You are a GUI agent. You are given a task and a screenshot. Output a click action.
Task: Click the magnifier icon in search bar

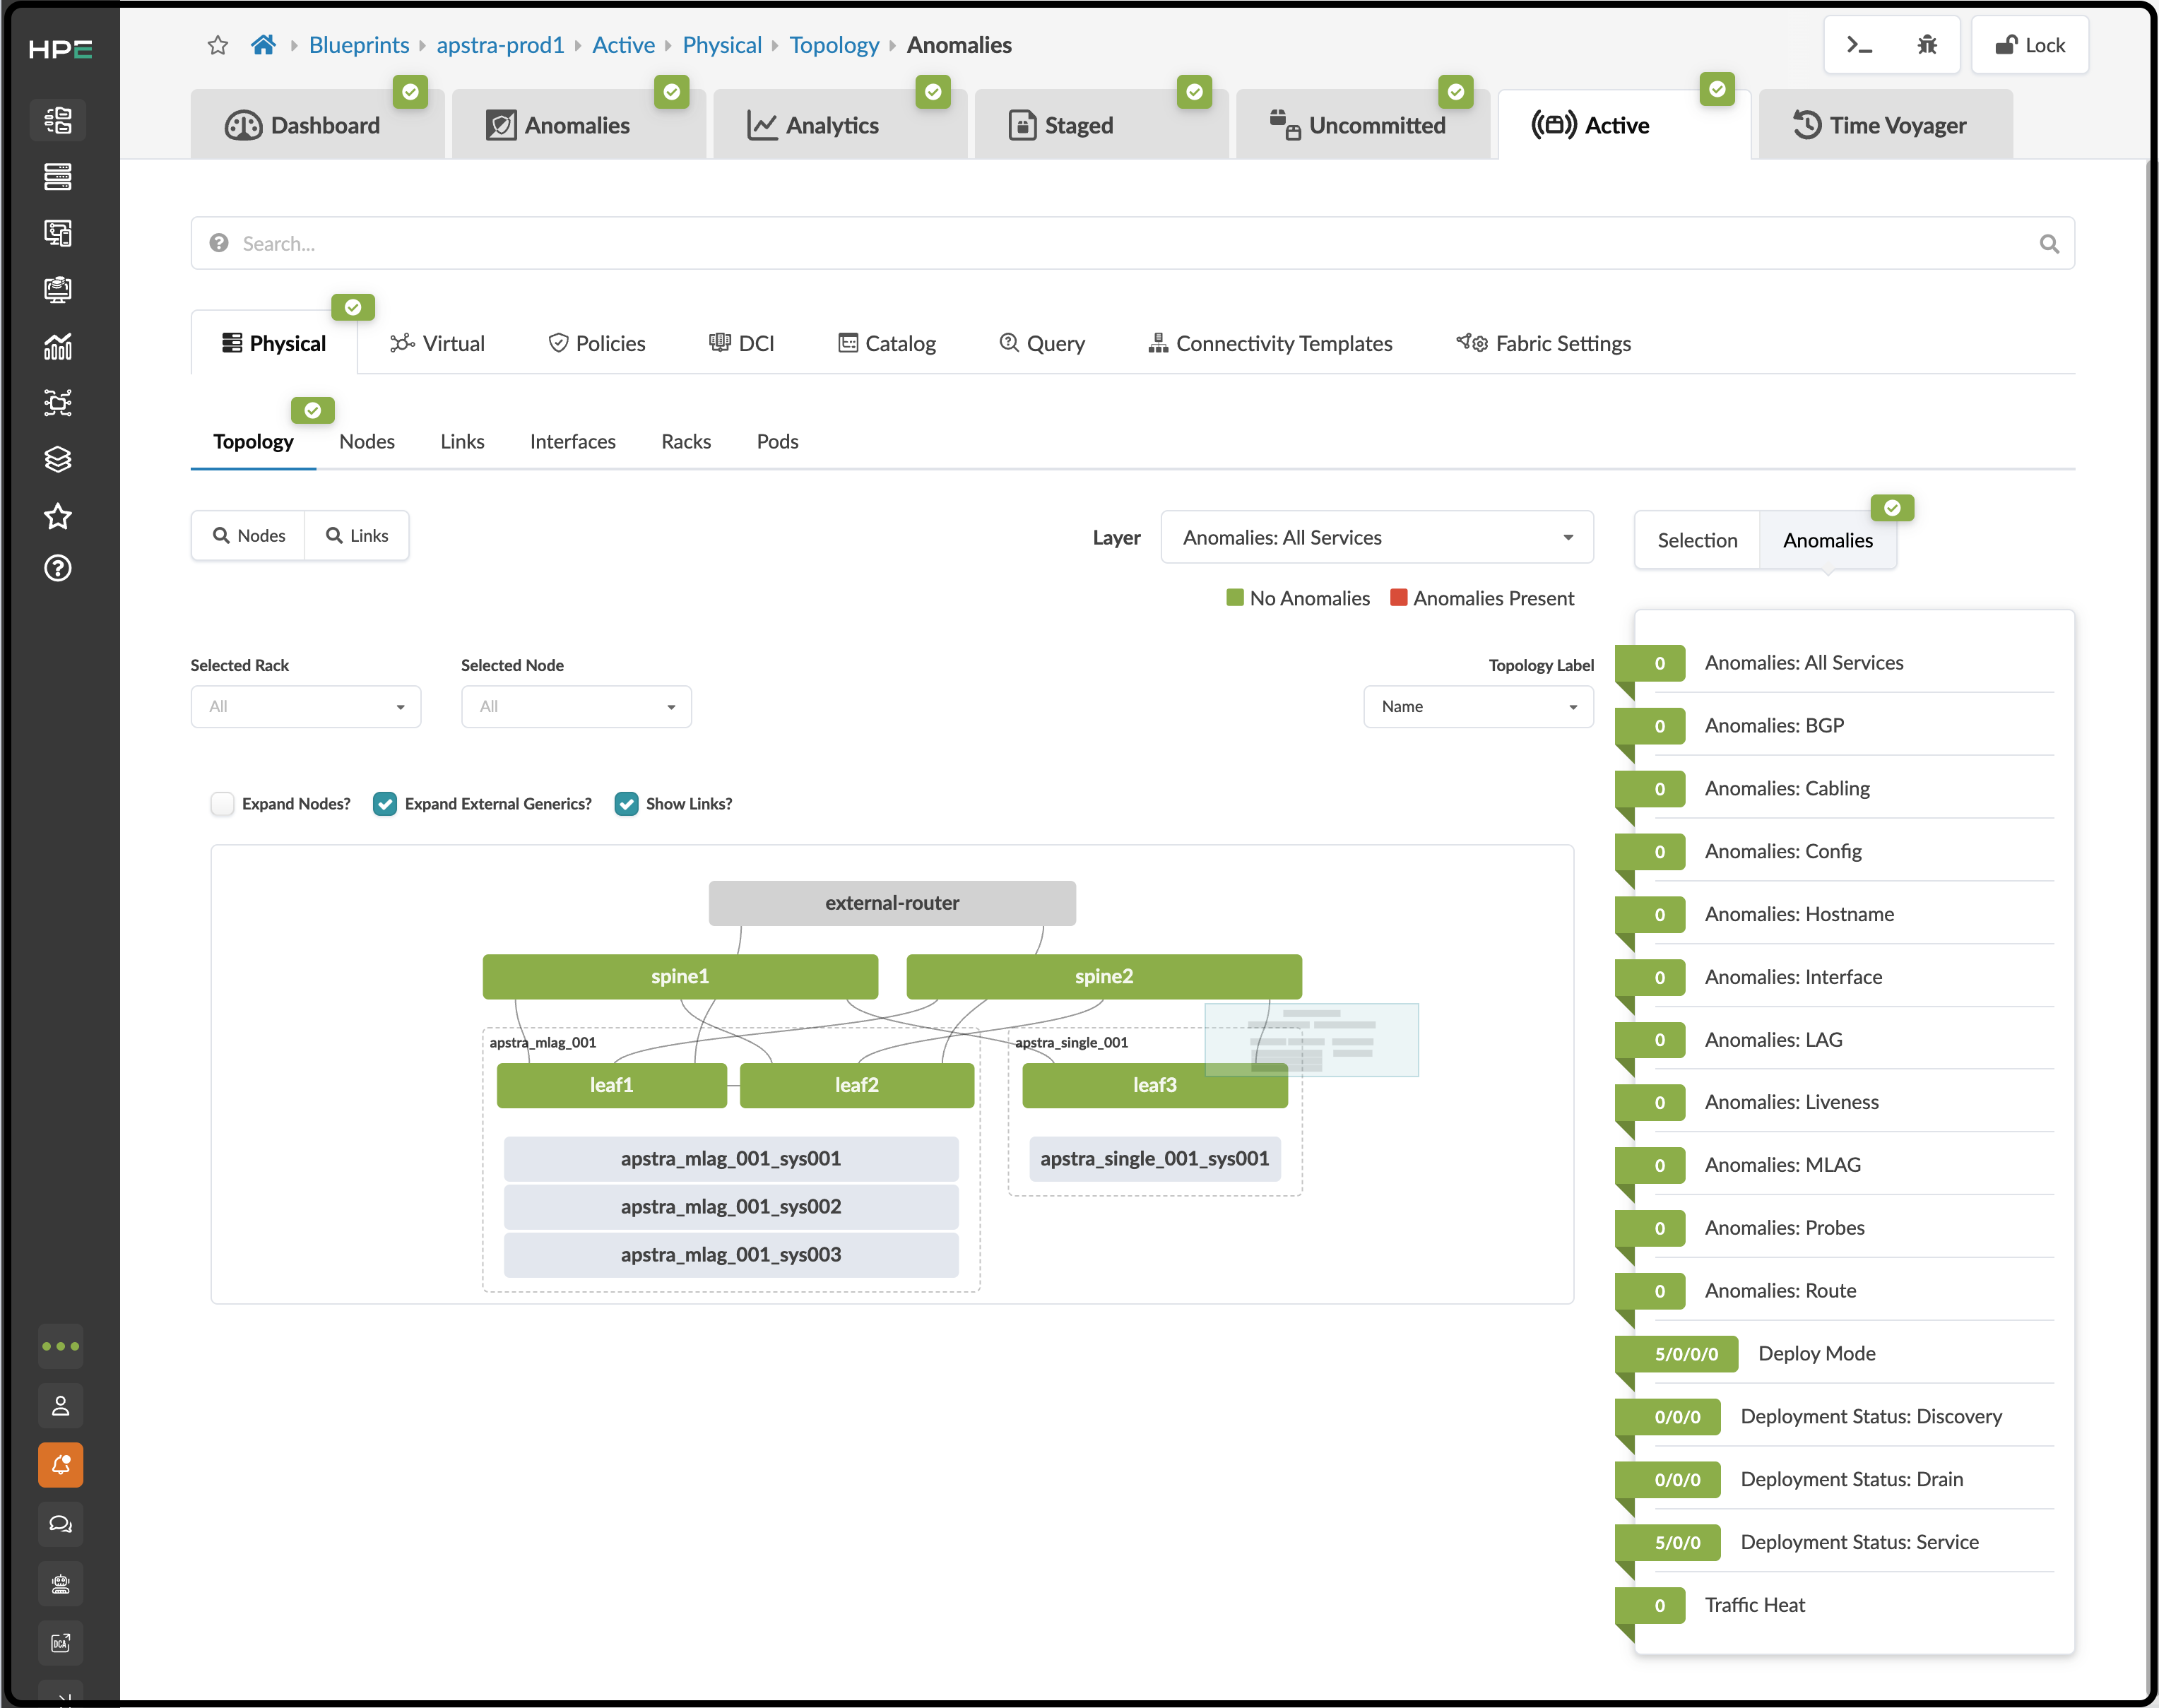click(2049, 244)
